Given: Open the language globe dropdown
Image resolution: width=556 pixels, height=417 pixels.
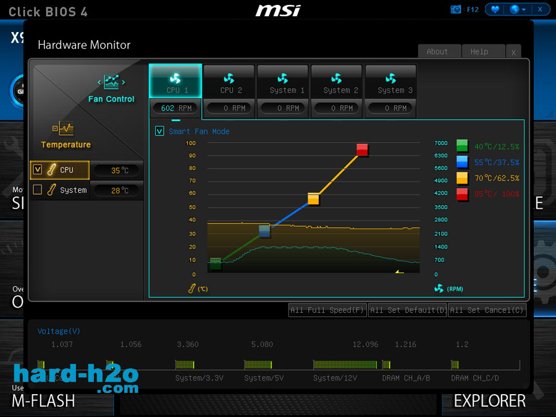Looking at the screenshot, I should 518,9.
